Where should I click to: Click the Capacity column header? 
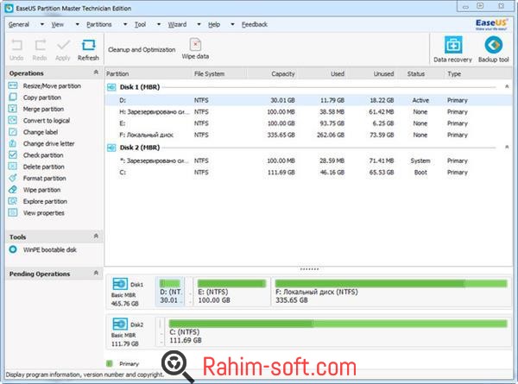pyautogui.click(x=282, y=74)
